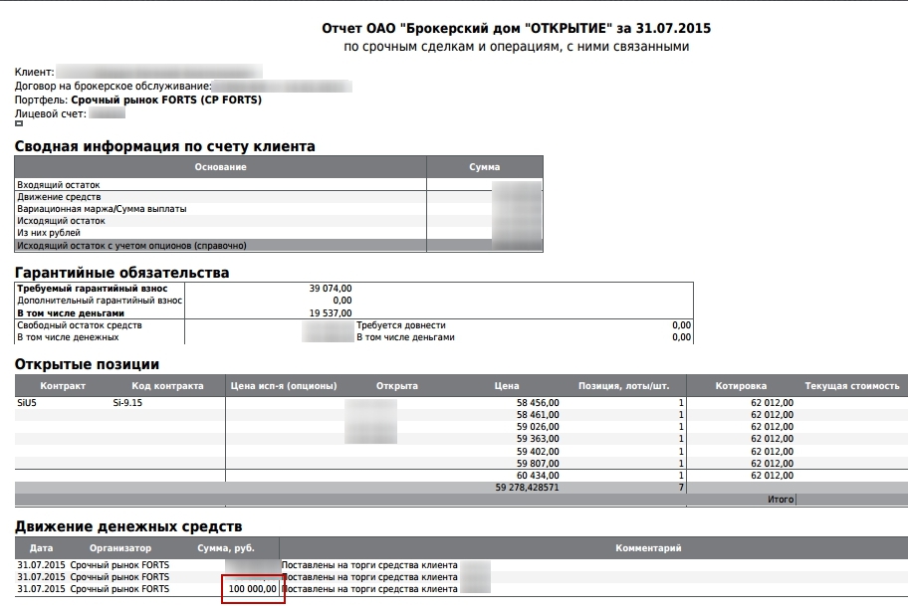The image size is (908, 613).
Task: Select the 39 074,00 guarantee deposit value
Action: pos(331,289)
